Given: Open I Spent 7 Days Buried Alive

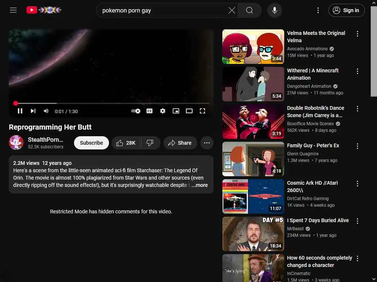Looking at the screenshot, I should tap(318, 220).
